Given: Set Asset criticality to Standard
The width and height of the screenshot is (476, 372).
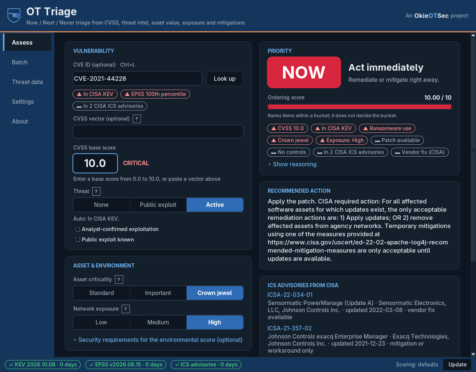Looking at the screenshot, I should coord(102,293).
